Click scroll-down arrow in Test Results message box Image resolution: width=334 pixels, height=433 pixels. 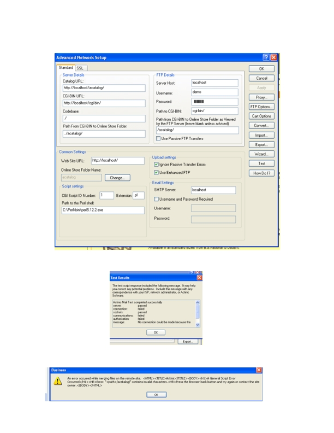198,323
